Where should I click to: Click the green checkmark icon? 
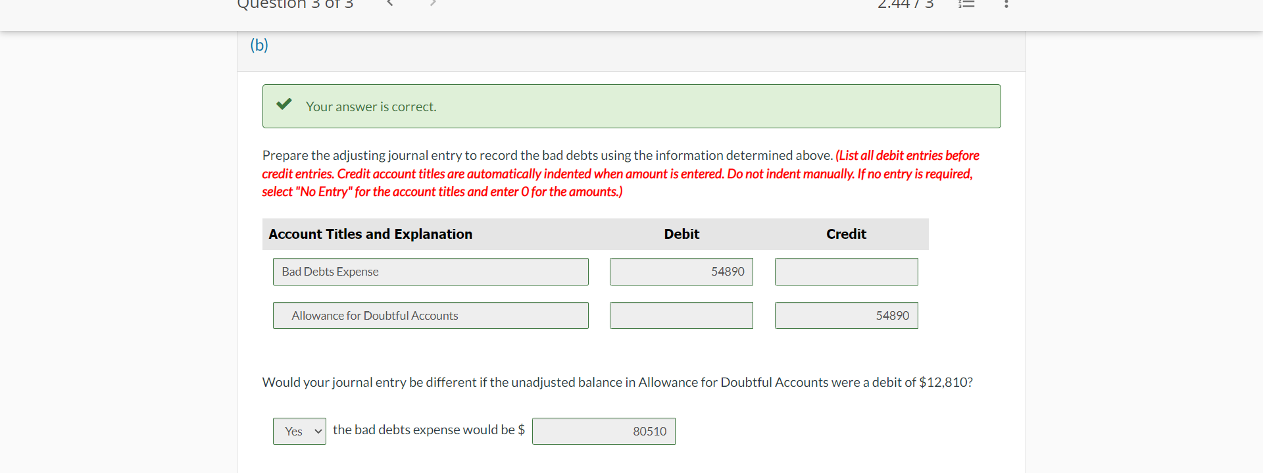coord(284,104)
